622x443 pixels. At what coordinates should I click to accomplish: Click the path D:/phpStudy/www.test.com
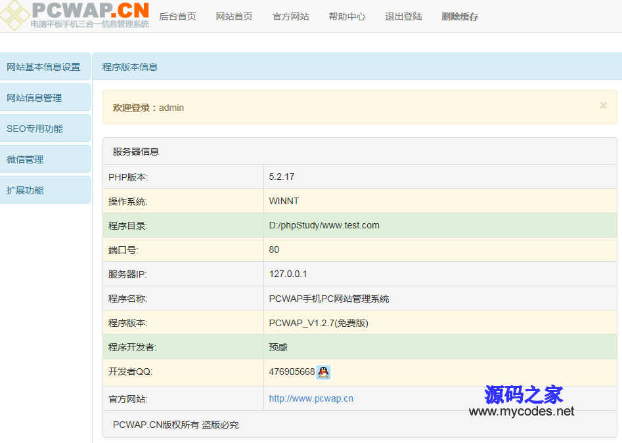(x=324, y=225)
